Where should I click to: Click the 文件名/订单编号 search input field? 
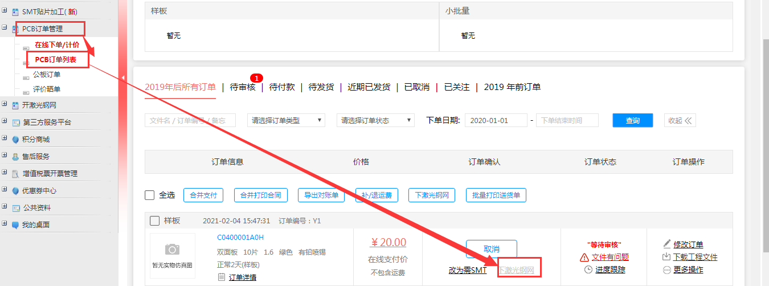tap(190, 120)
